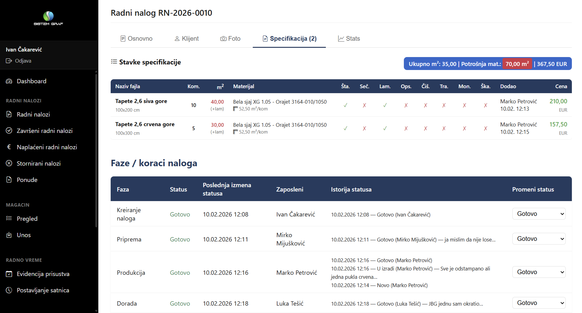
Task: Click the Odjava logout icon
Action: 9,61
